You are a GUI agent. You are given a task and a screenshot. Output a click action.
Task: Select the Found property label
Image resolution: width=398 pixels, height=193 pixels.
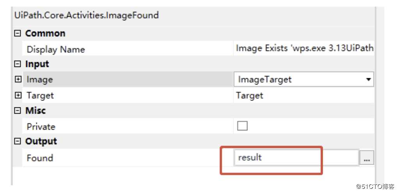[39, 158]
